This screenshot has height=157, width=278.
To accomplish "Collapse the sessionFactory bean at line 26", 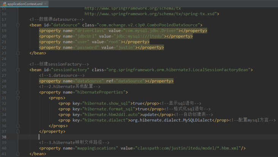I will pos(18,70).
